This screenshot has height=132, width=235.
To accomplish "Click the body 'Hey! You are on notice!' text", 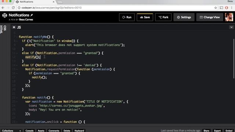I will pos(60,110).
